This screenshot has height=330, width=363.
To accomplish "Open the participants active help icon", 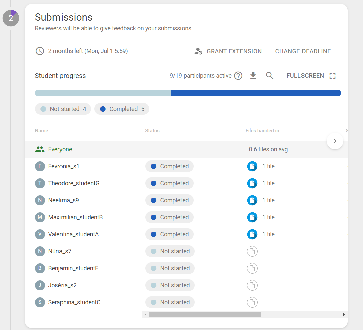I will point(238,76).
